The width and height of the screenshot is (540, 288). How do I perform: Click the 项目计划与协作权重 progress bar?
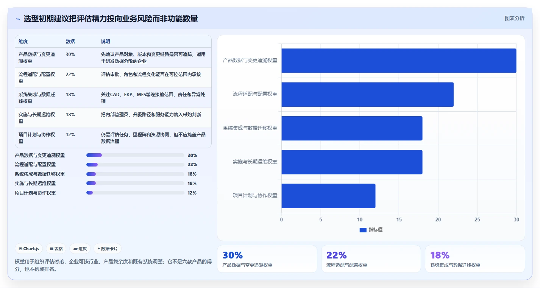pyautogui.click(x=135, y=193)
